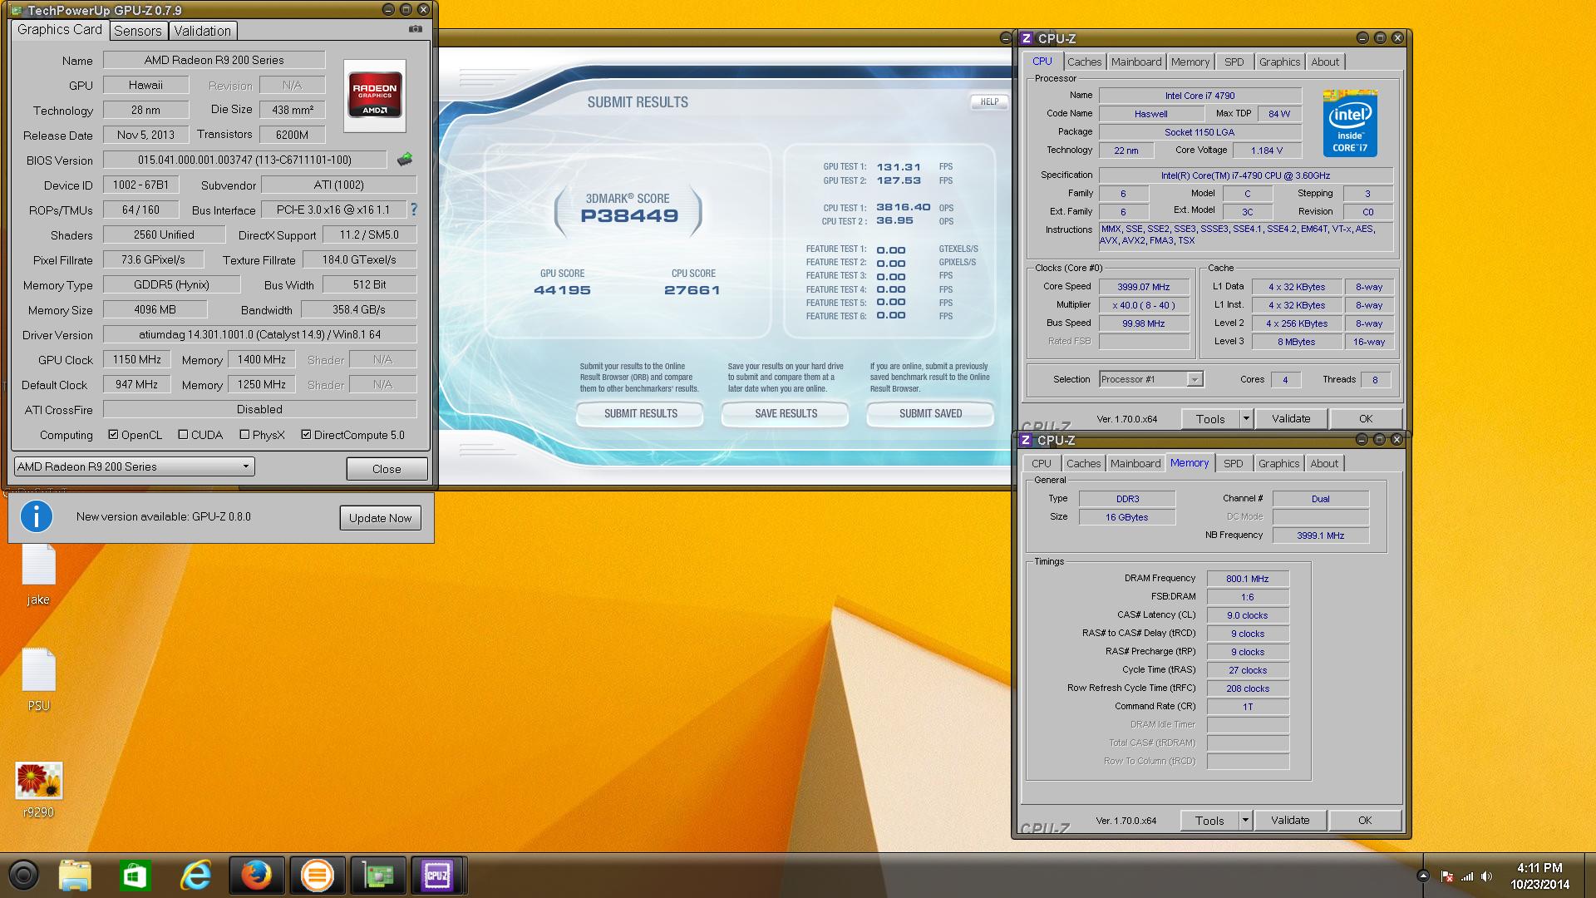The height and width of the screenshot is (898, 1596).
Task: Toggle the DirectCompute 5.0 checkbox
Action: tap(306, 435)
